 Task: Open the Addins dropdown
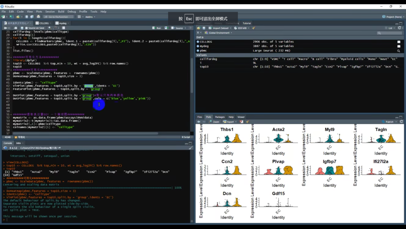click(90, 17)
